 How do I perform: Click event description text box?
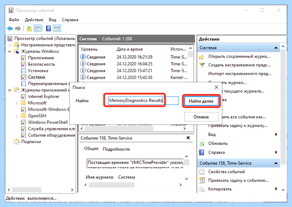(136, 164)
